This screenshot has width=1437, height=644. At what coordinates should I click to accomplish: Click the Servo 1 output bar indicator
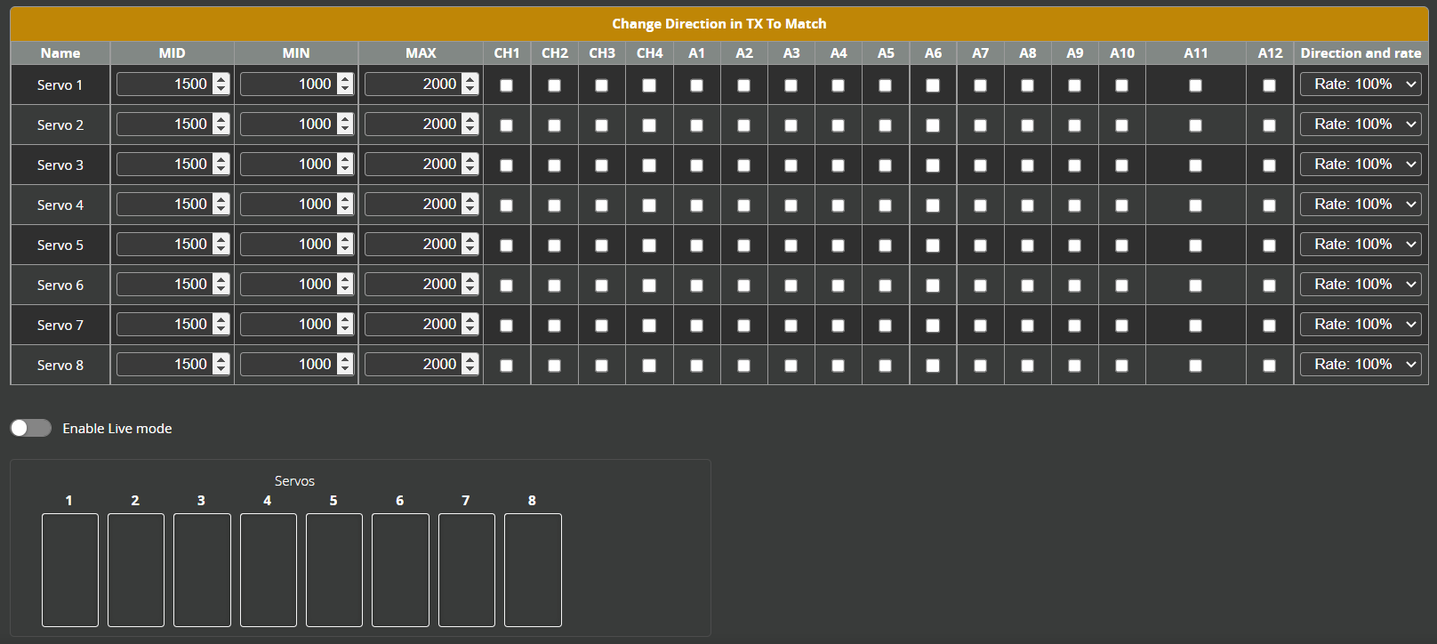pyautogui.click(x=70, y=569)
